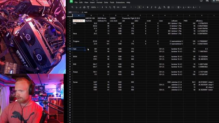Open the Help menu
Screen dimensions: 219x123
pos(128,2)
